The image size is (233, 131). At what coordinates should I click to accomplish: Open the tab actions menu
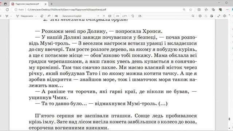pos(5,4)
